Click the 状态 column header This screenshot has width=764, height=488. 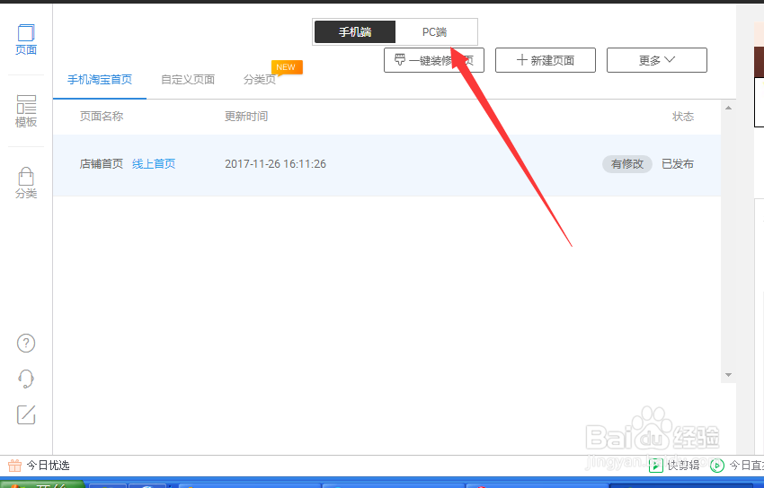coord(683,117)
